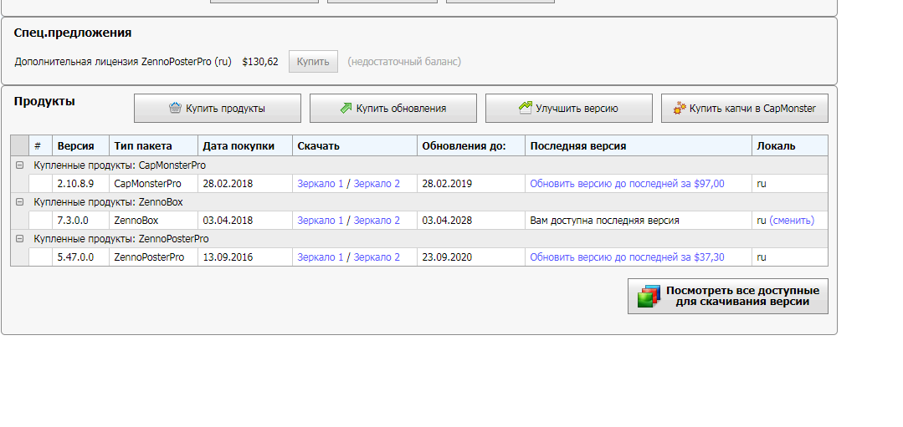Update ZennoPosterPro to latest for $37,30
The height and width of the screenshot is (427, 903).
coord(627,257)
